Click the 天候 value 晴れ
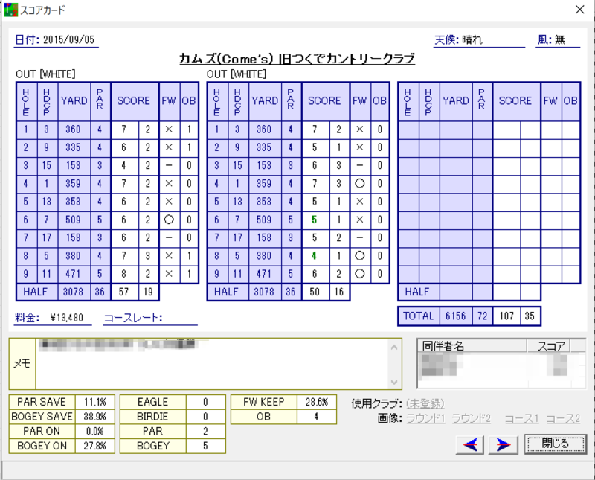 click(472, 40)
